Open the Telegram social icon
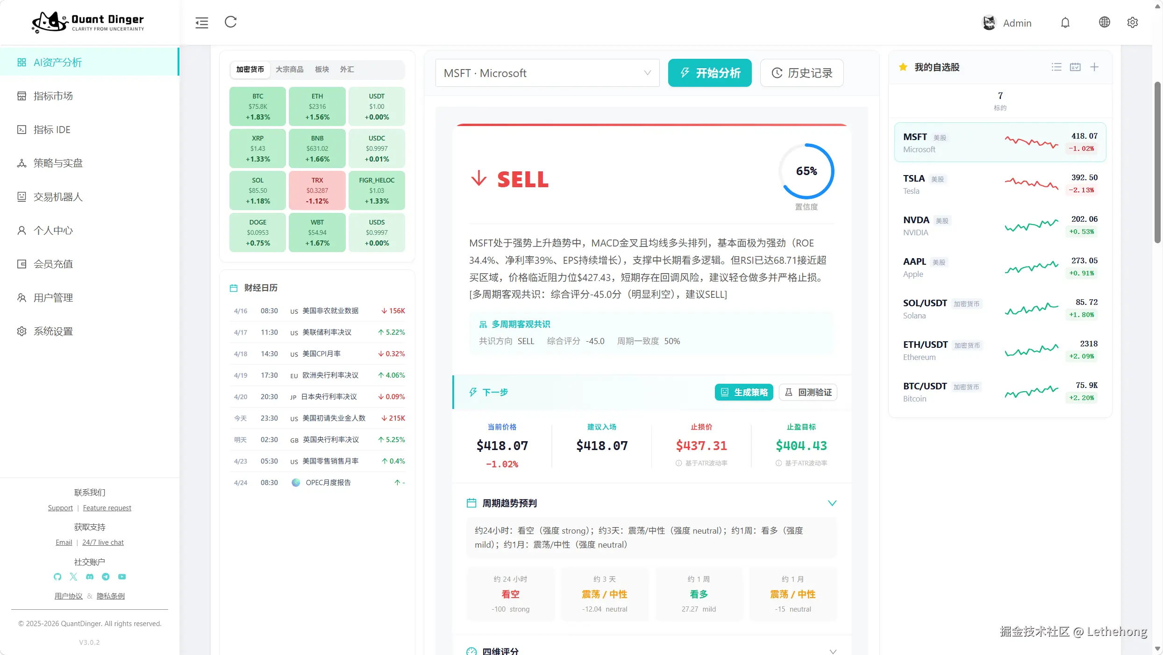1163x655 pixels. (106, 577)
